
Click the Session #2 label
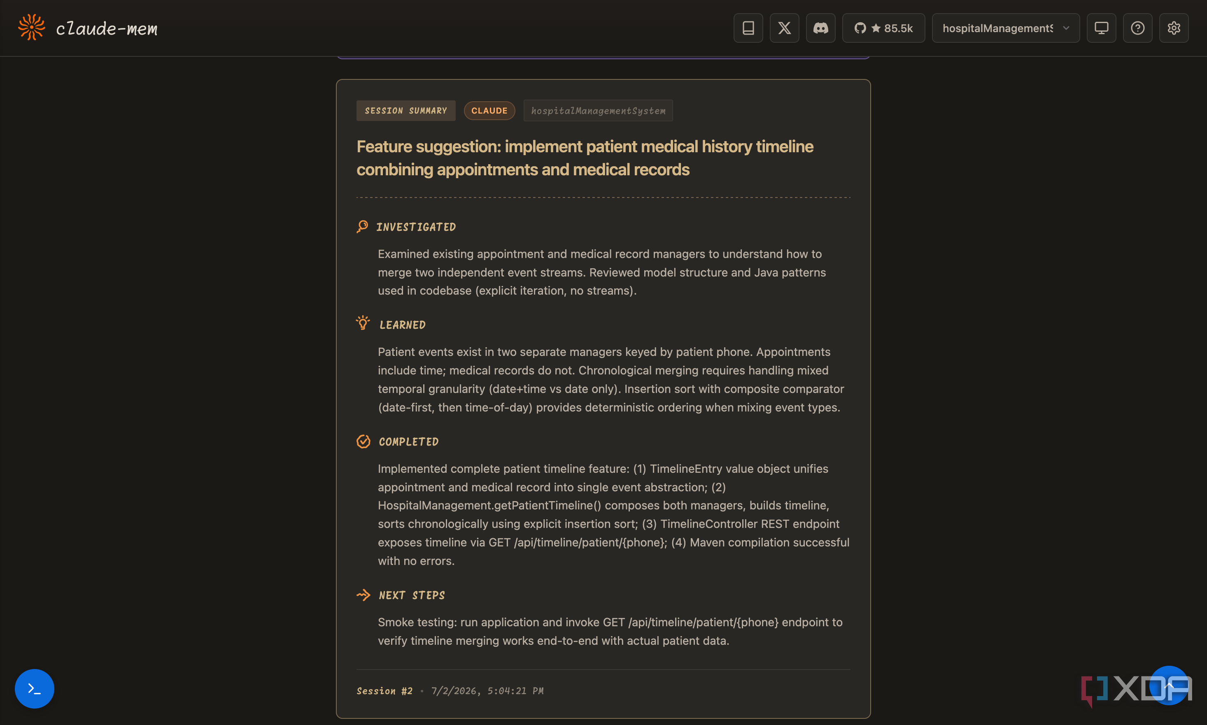click(384, 691)
